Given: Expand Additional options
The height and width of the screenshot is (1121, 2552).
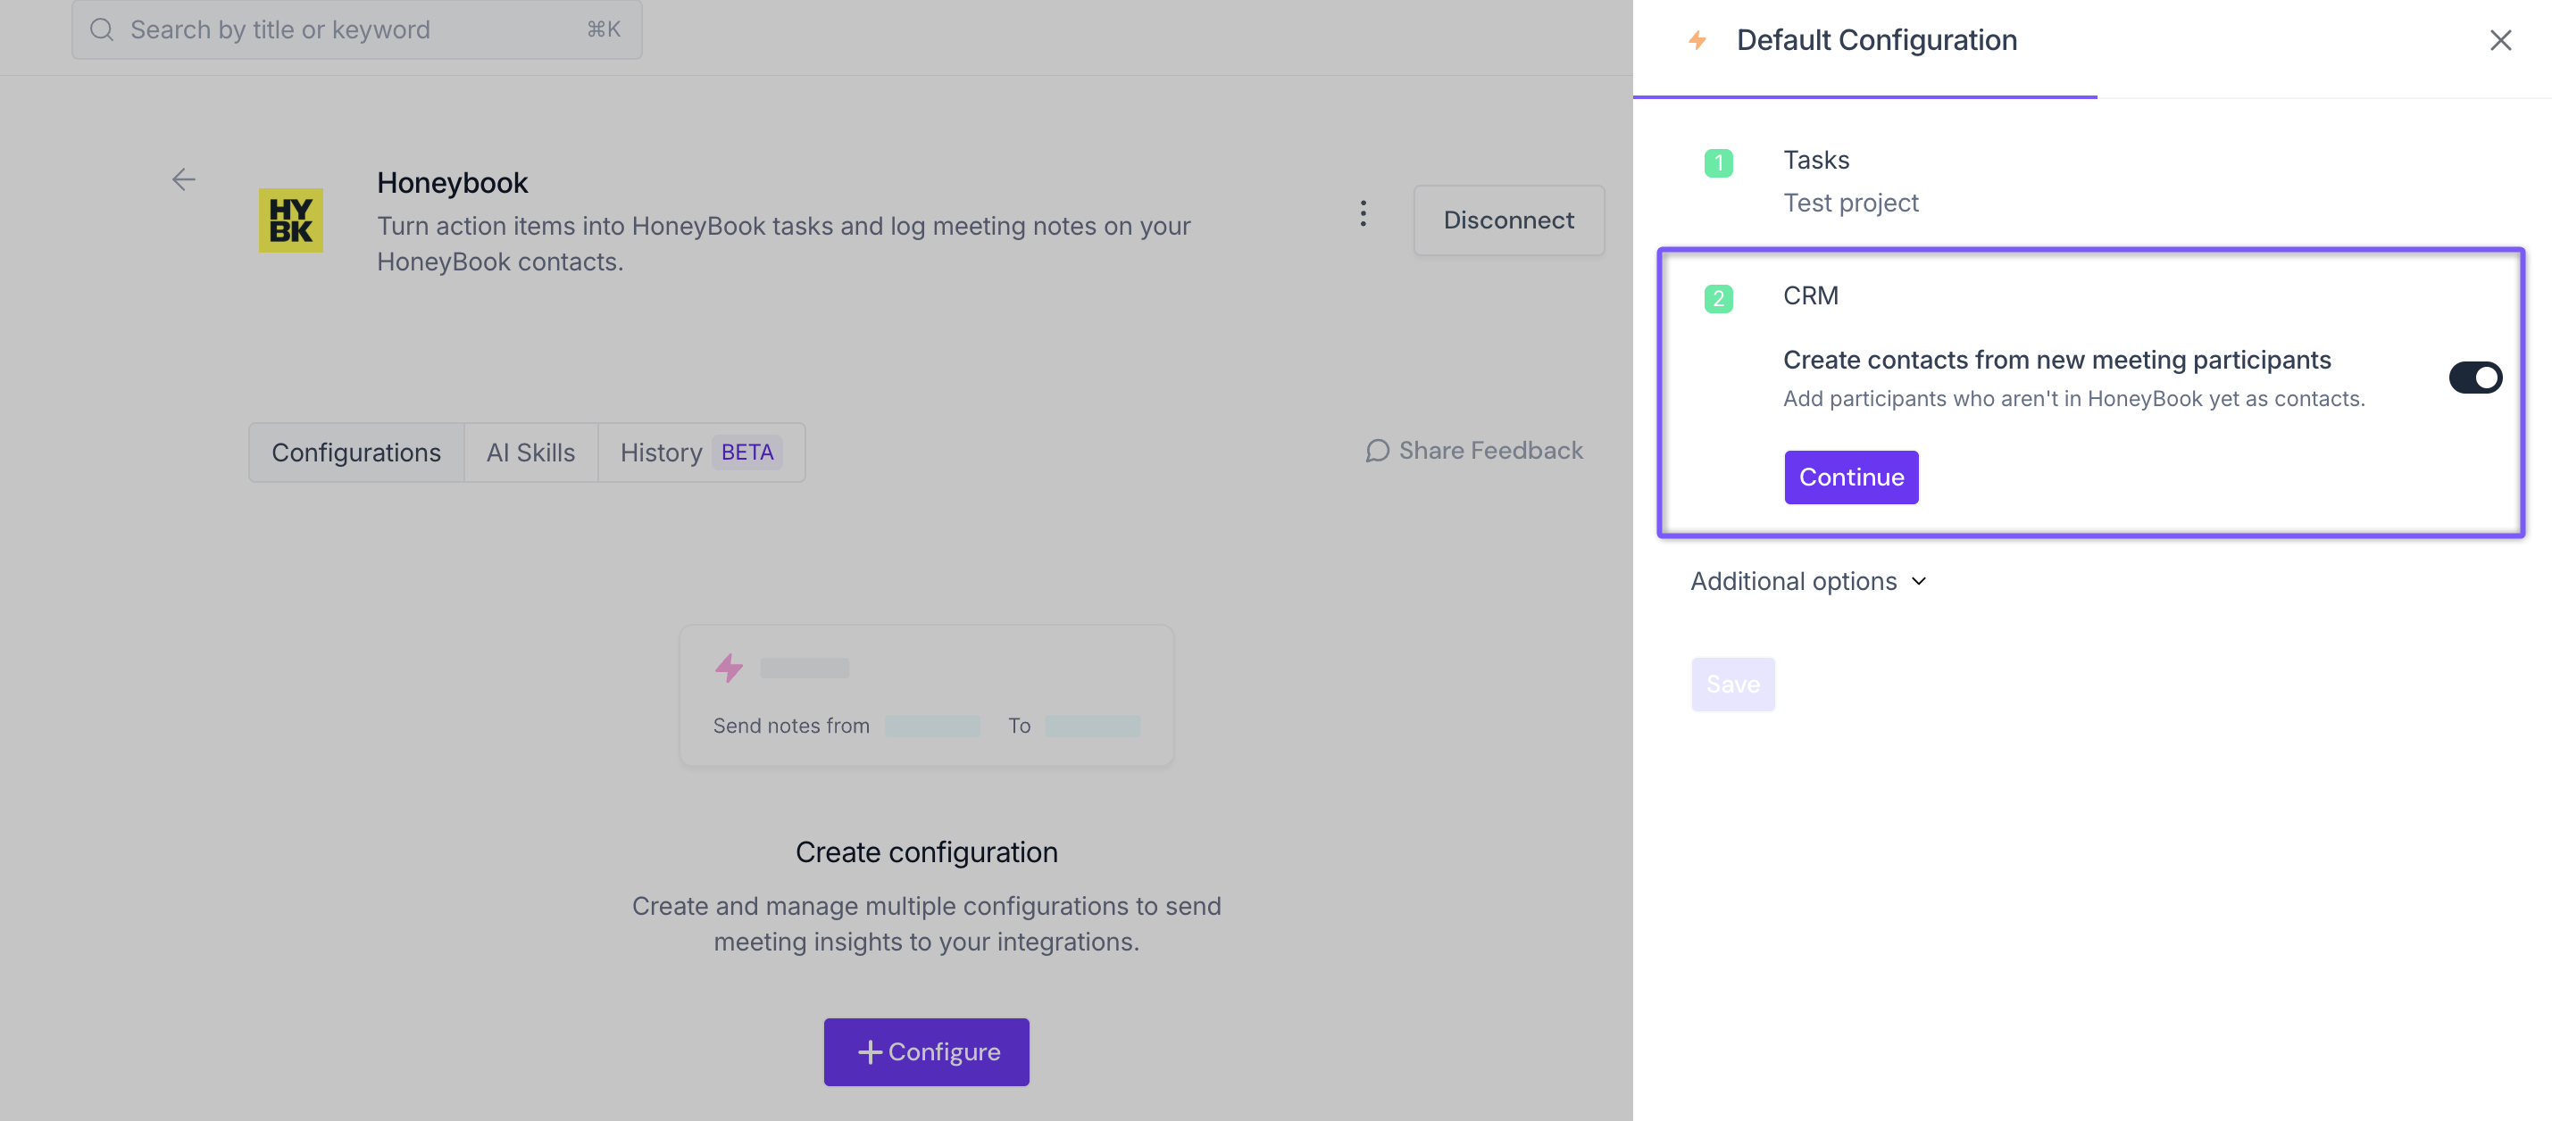Looking at the screenshot, I should pos(1808,581).
